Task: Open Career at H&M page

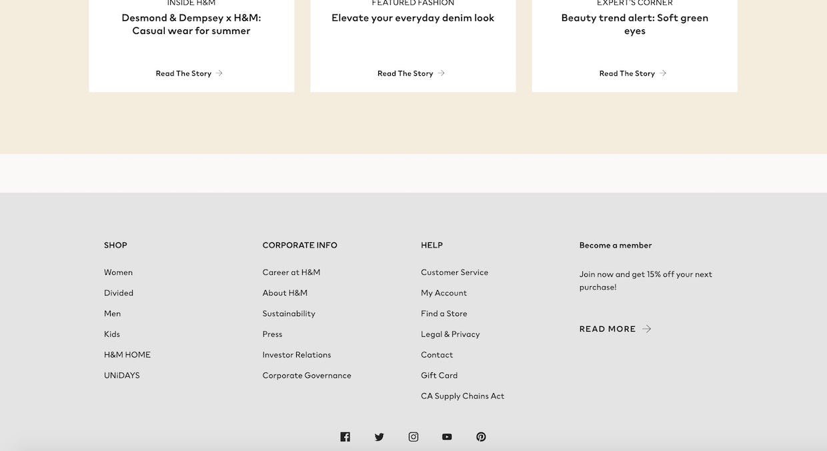Action: [x=291, y=272]
